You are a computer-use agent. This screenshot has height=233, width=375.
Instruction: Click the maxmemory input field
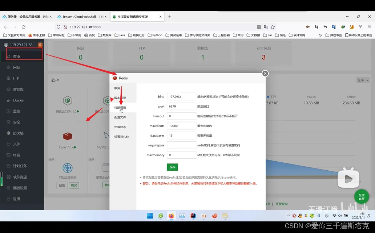(181, 155)
